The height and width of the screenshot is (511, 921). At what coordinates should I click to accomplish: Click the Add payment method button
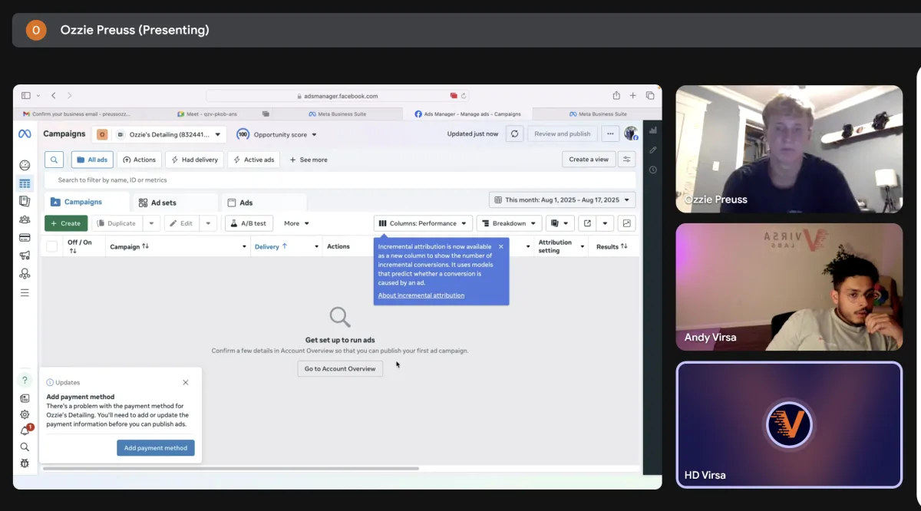click(156, 448)
